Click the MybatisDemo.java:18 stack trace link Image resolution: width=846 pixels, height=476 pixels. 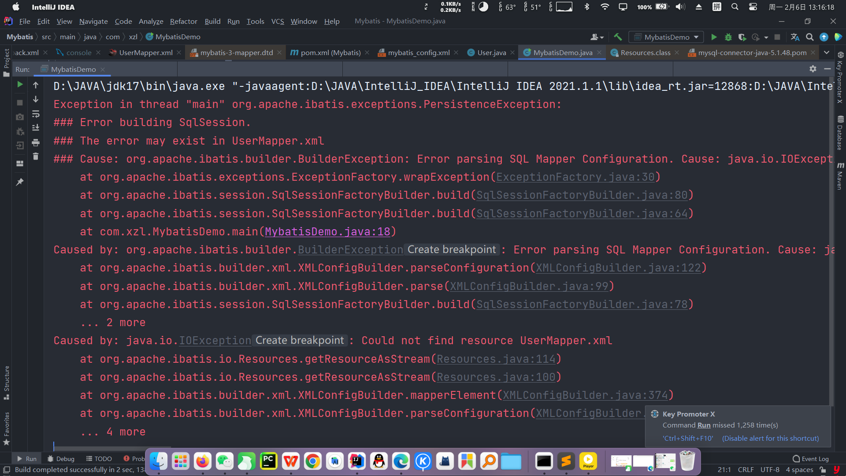click(x=327, y=232)
